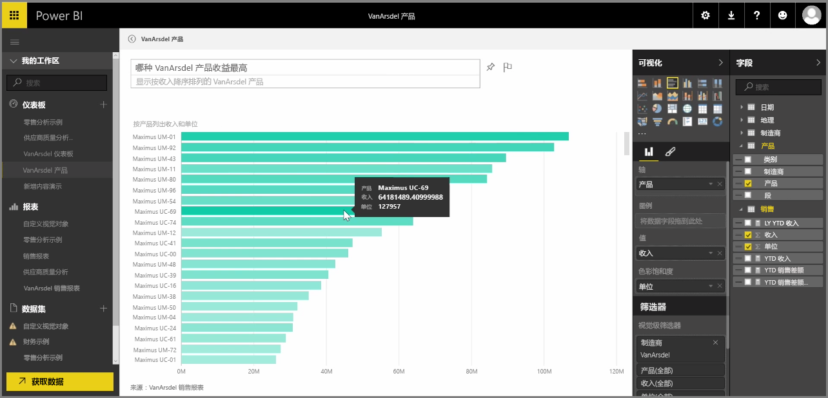Expand the 制造商 table in fields
The width and height of the screenshot is (828, 398).
pyautogui.click(x=742, y=133)
